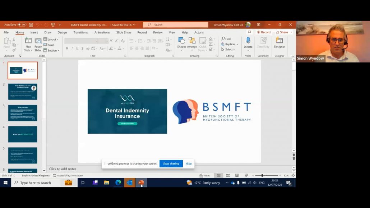Toggle the AutoSave switch
The image size is (370, 208).
22,25
